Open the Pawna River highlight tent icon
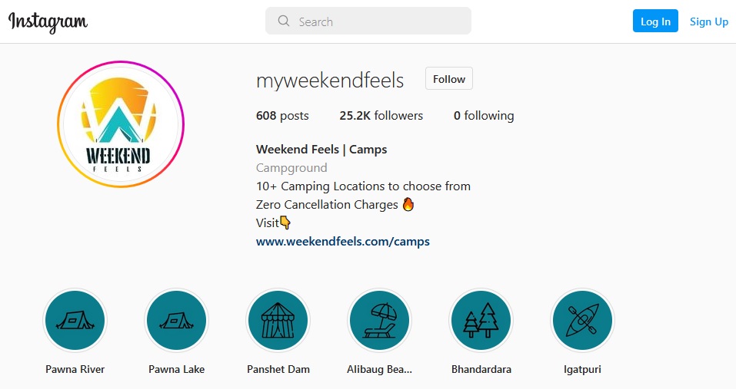The image size is (736, 389). point(75,321)
